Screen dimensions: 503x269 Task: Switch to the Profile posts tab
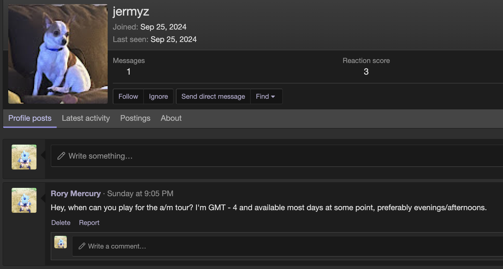[x=30, y=118]
